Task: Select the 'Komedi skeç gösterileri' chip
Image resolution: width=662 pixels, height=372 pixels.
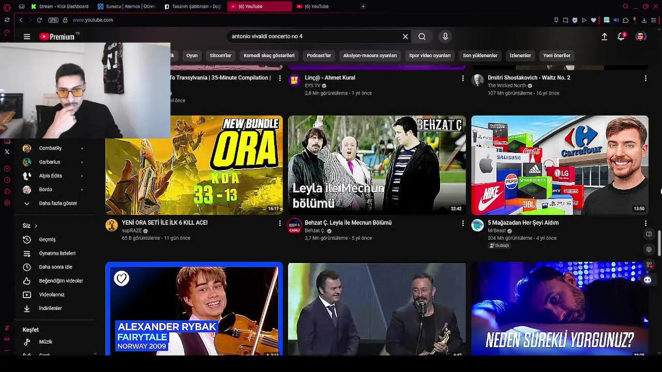Action: (x=269, y=55)
